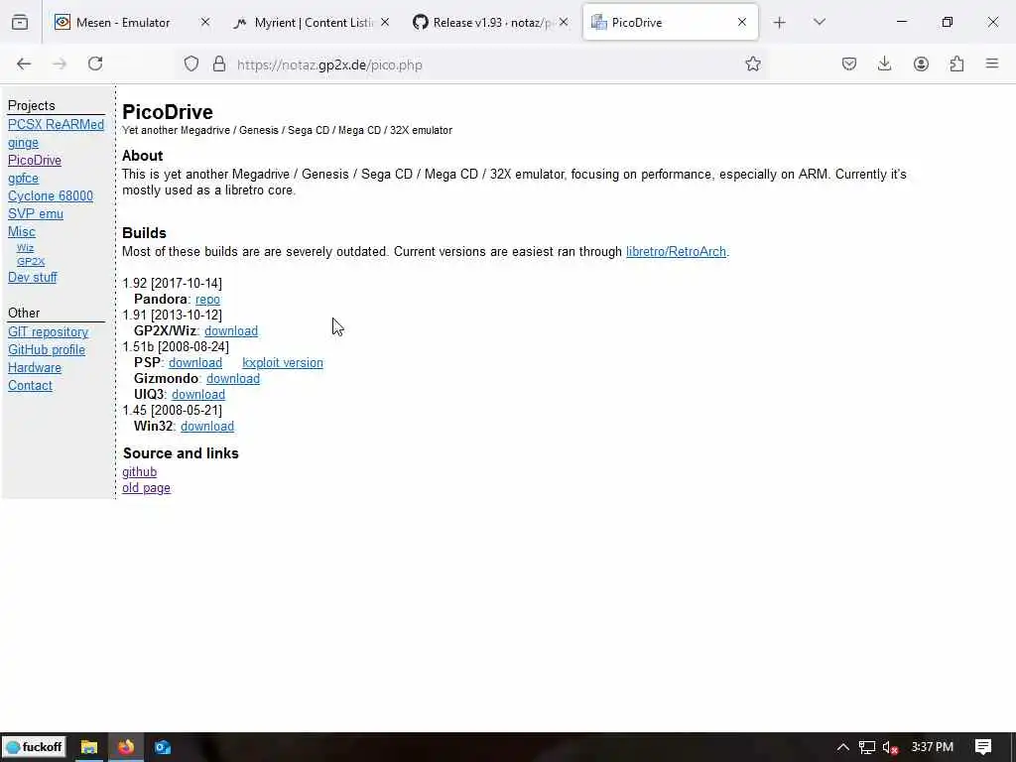Close the PicoDrive tab
1016x762 pixels.
point(742,22)
